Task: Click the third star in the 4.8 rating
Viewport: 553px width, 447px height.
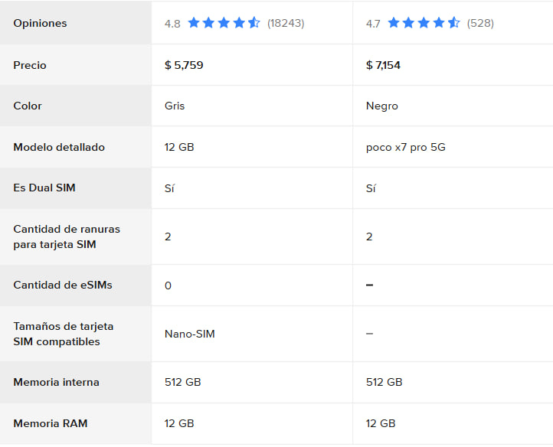Action: coord(224,23)
